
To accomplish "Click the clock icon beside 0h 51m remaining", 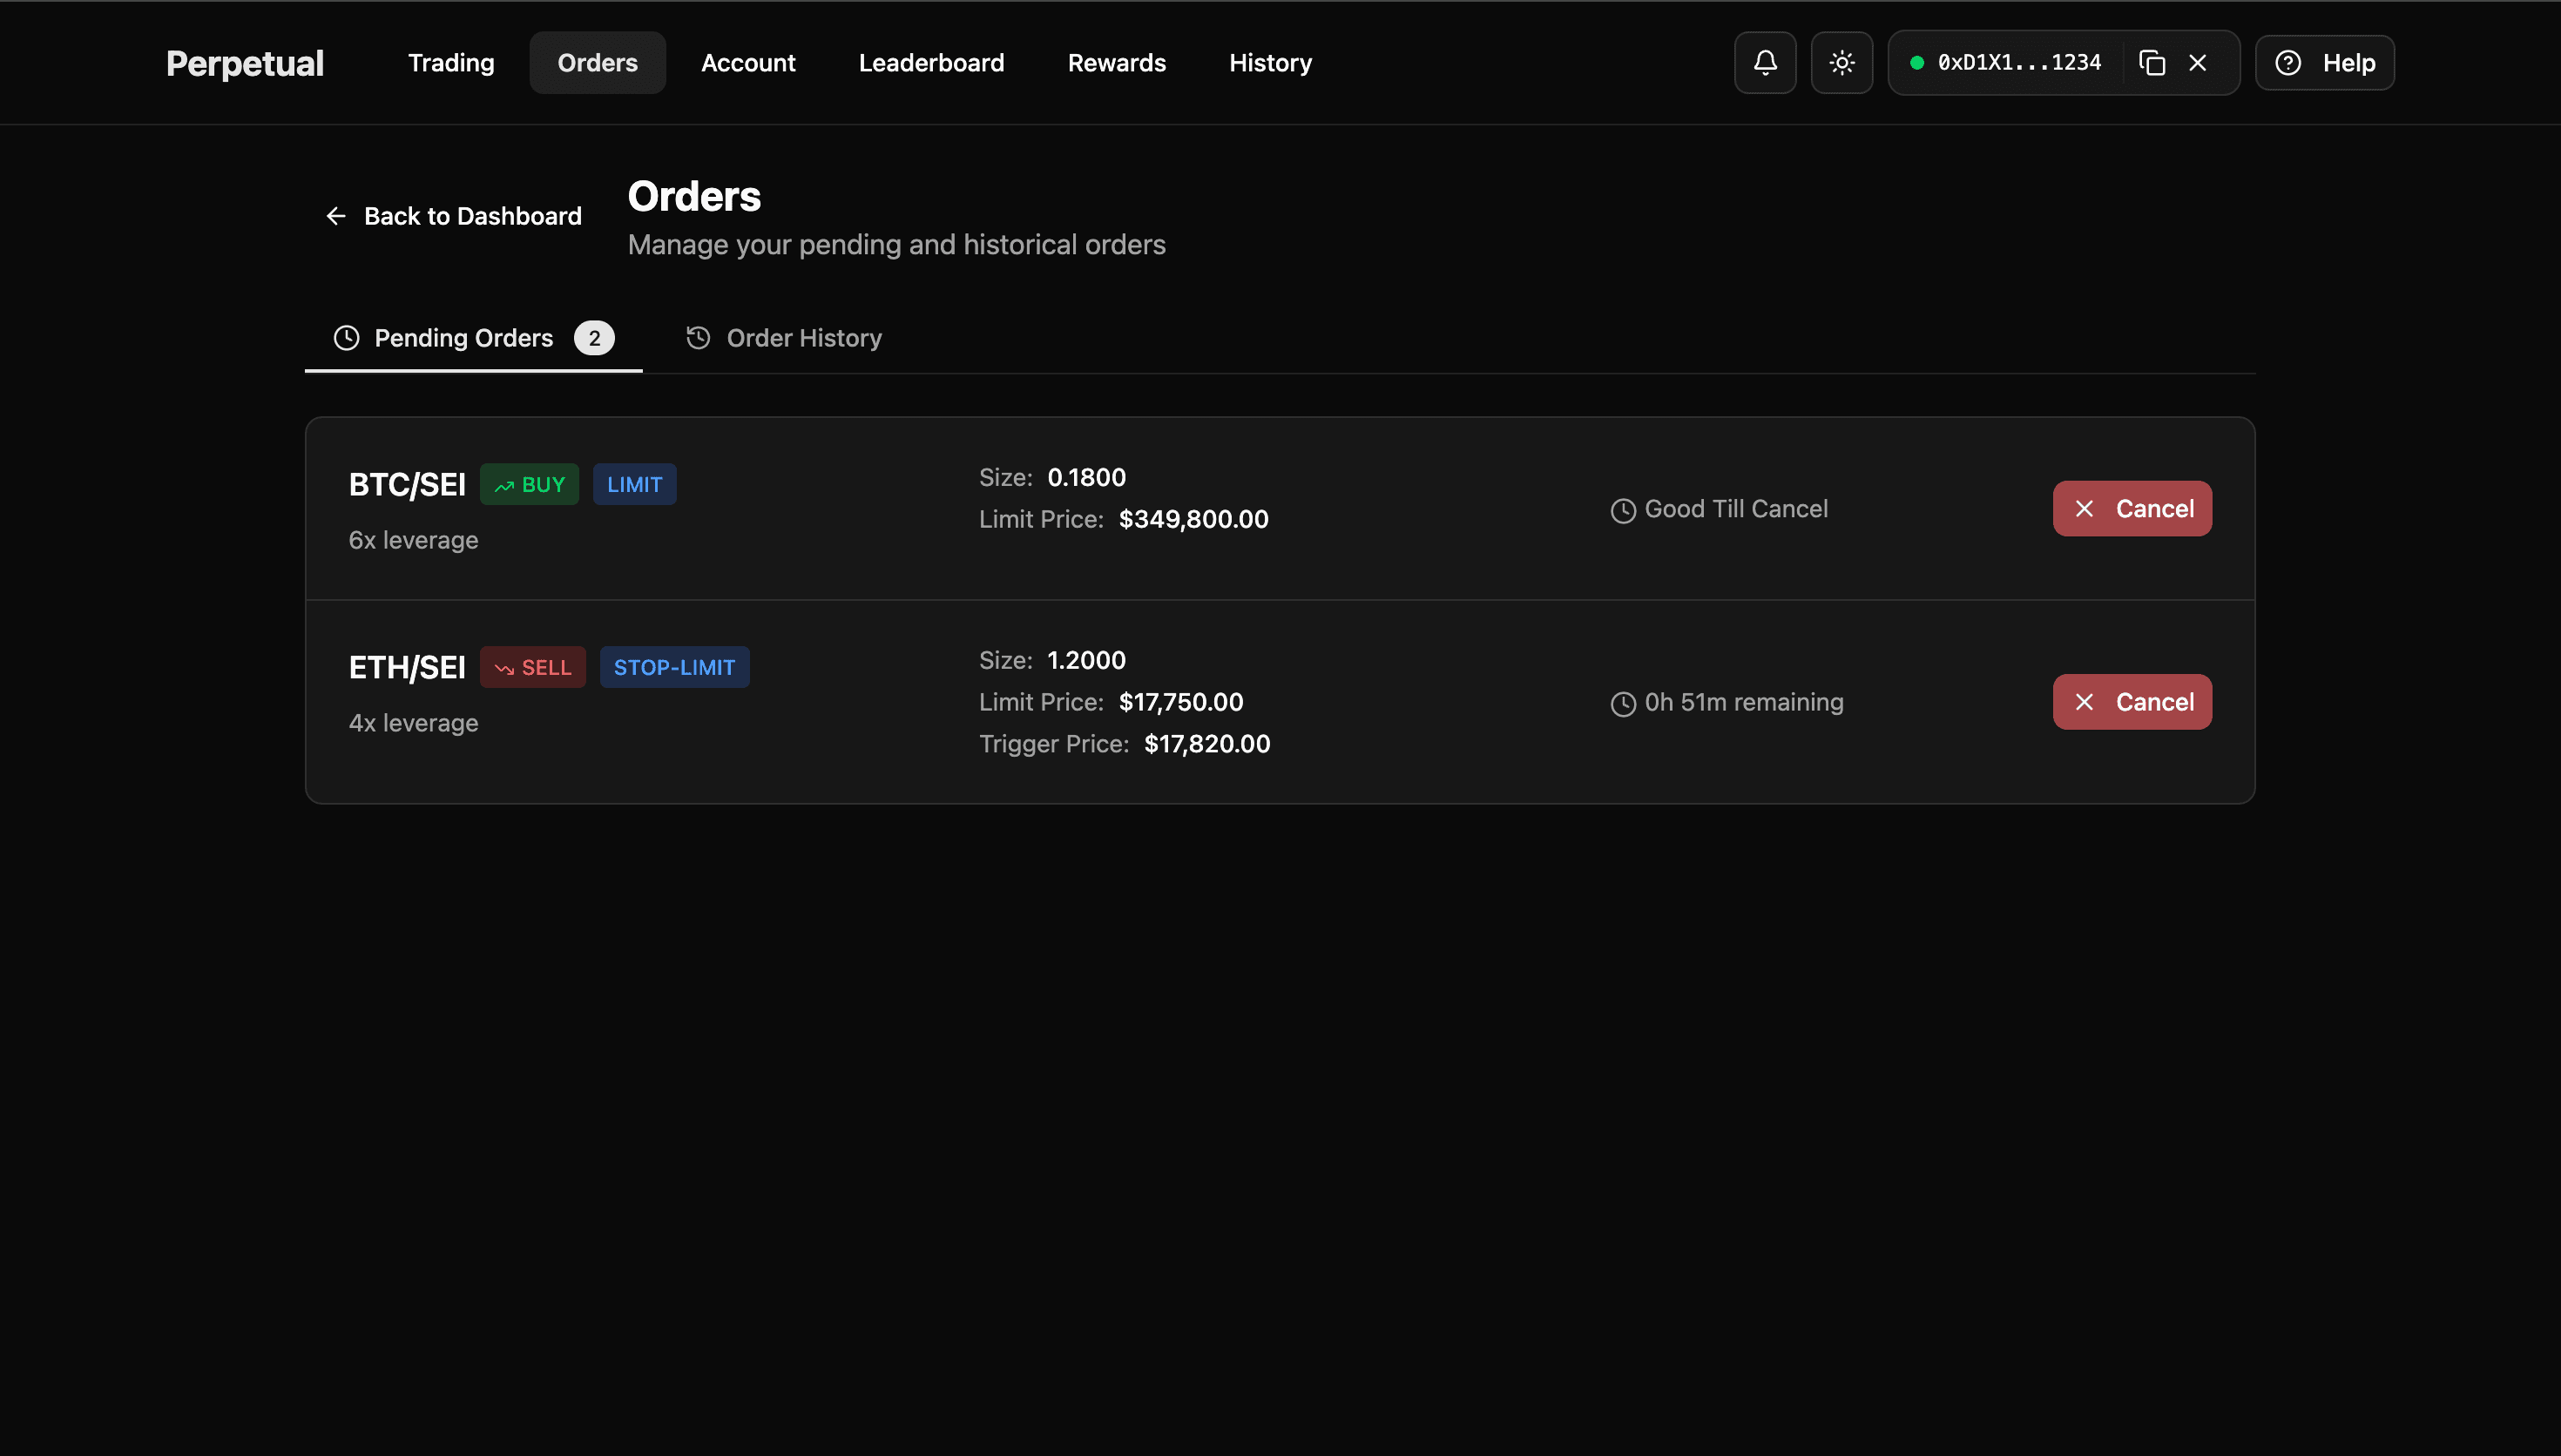I will point(1623,704).
